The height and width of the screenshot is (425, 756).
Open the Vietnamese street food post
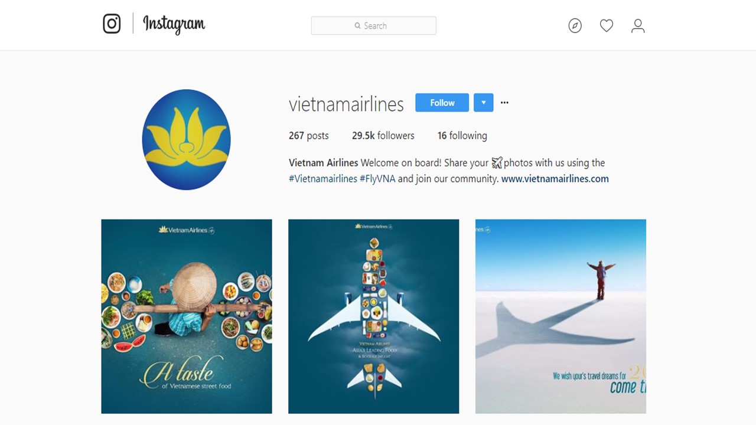tap(187, 316)
